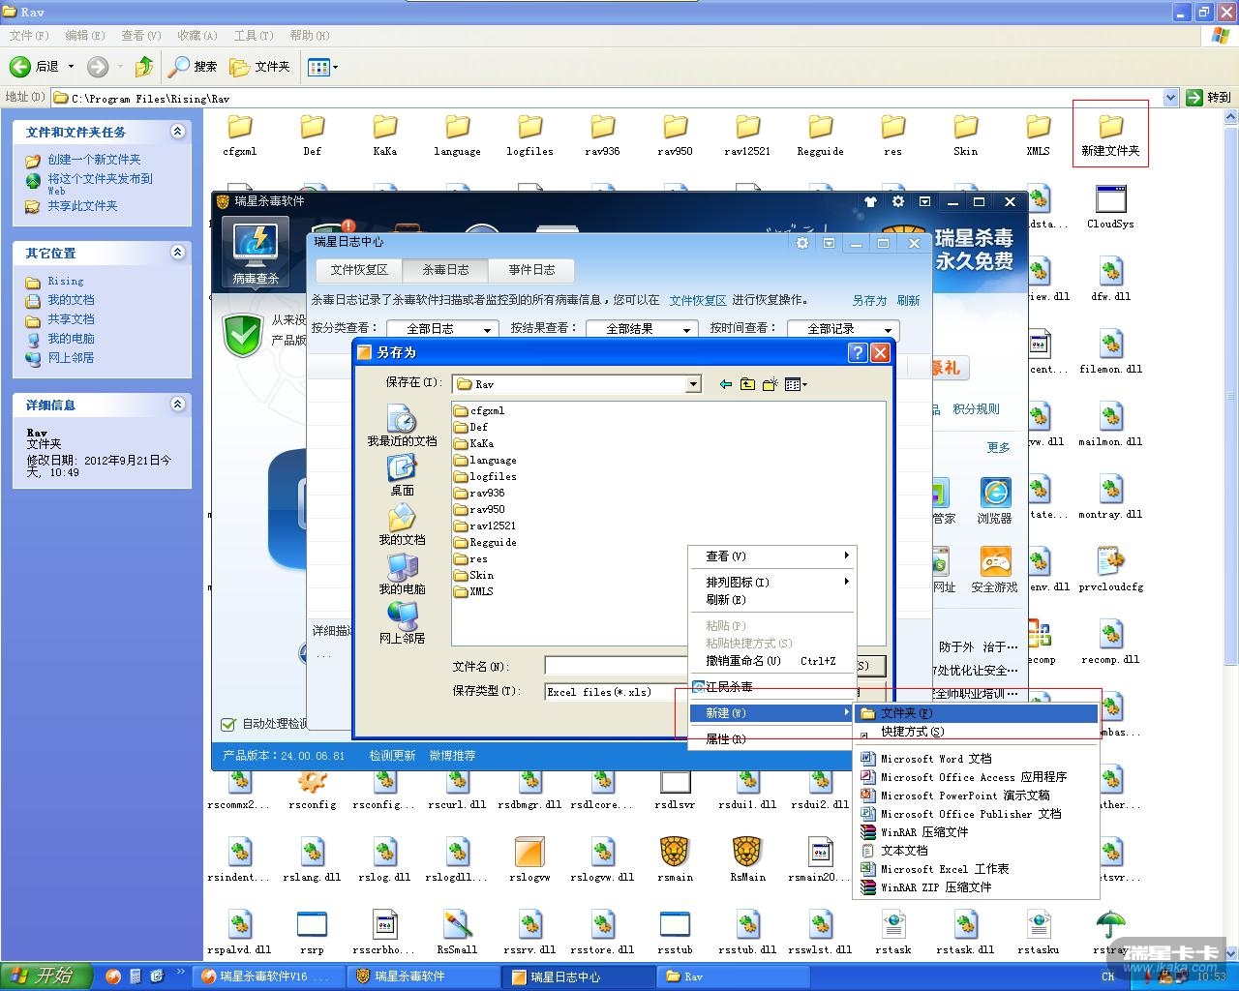
Task: Toggle the 自动处理检测 checkbox in Rising
Action: 228,724
